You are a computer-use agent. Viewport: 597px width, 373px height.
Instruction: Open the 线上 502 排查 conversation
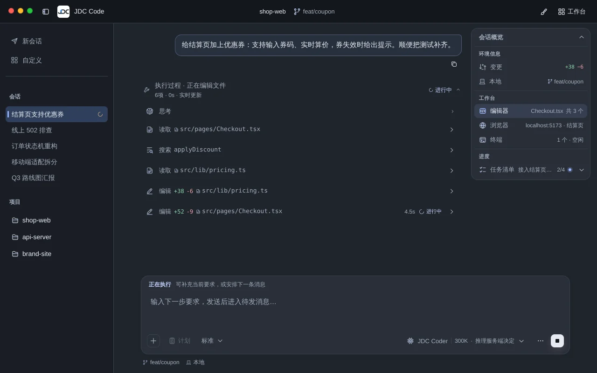point(56,130)
